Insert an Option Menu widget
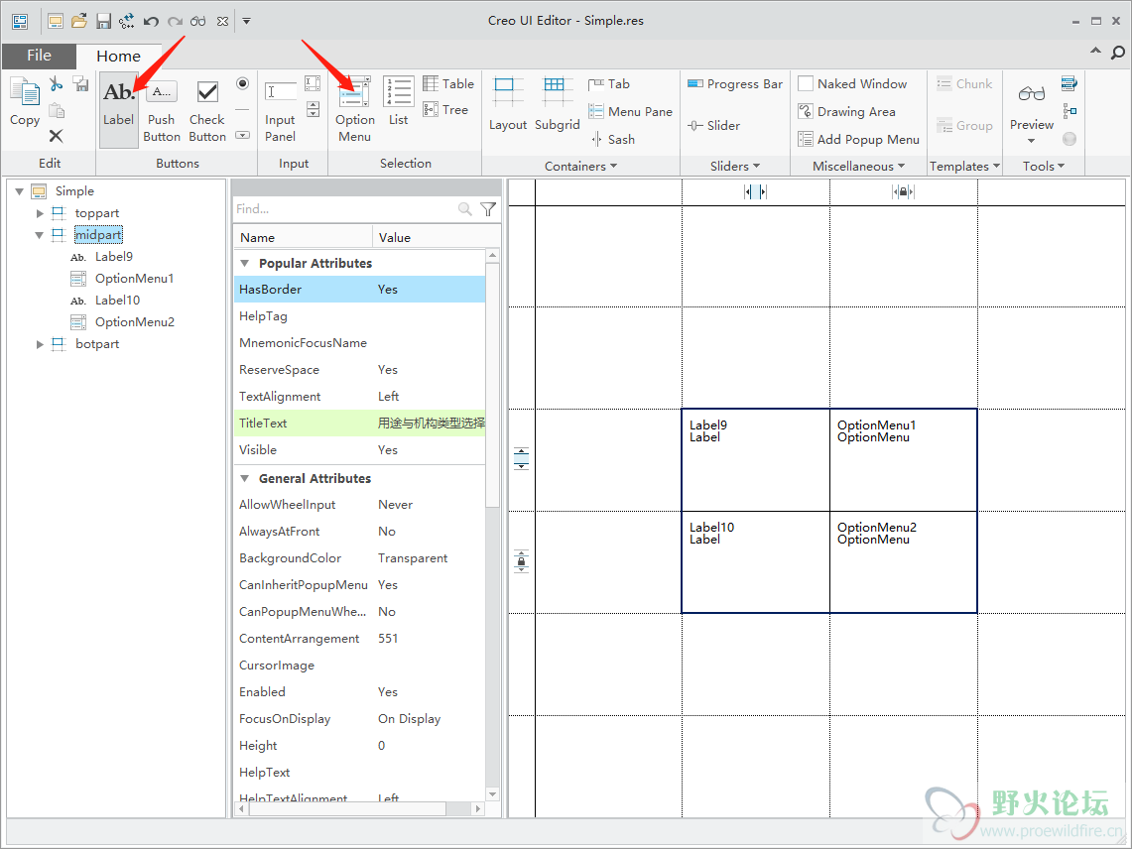The height and width of the screenshot is (849, 1132). click(x=354, y=110)
